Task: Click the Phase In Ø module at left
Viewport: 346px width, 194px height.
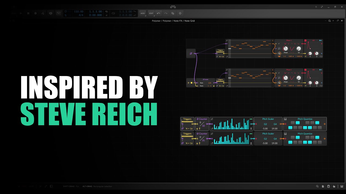Action: 191,53
